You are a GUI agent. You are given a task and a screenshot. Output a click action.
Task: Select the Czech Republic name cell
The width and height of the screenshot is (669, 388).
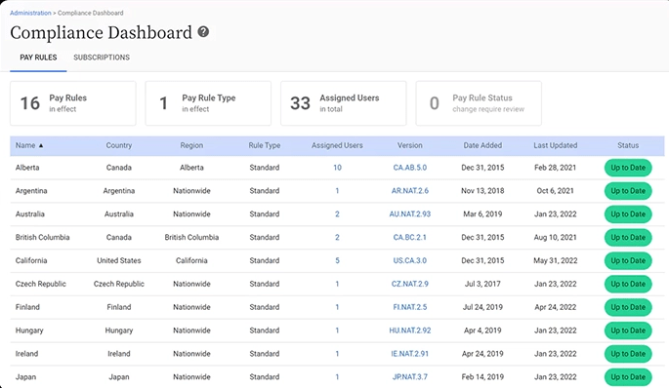[x=41, y=284]
